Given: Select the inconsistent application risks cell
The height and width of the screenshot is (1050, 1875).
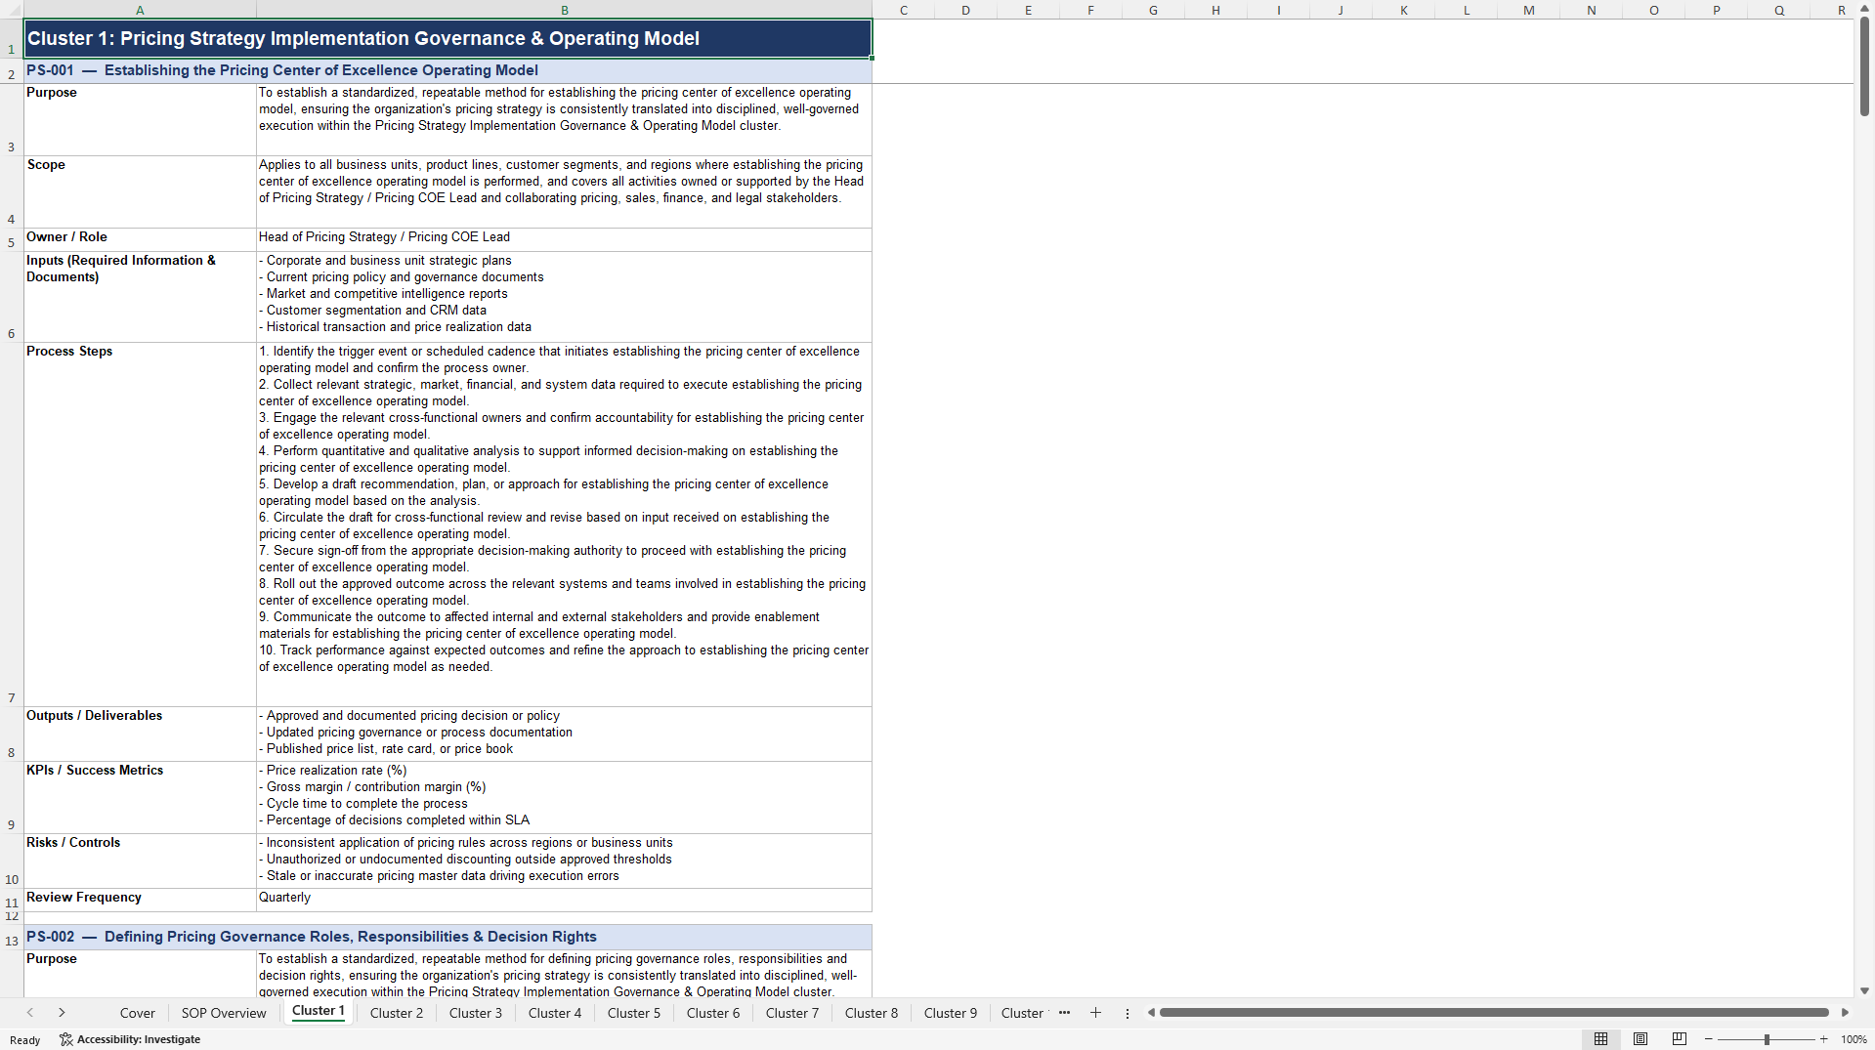Looking at the screenshot, I should coord(564,861).
